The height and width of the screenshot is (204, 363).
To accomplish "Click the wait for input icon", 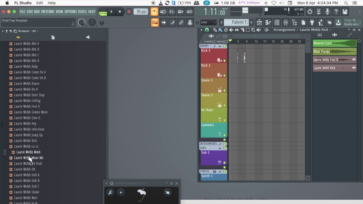I will [163, 12].
